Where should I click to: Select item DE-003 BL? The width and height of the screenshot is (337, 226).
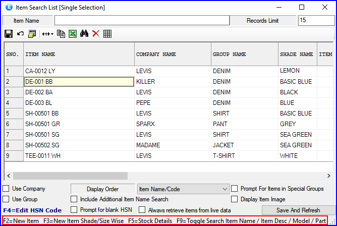pyautogui.click(x=79, y=103)
